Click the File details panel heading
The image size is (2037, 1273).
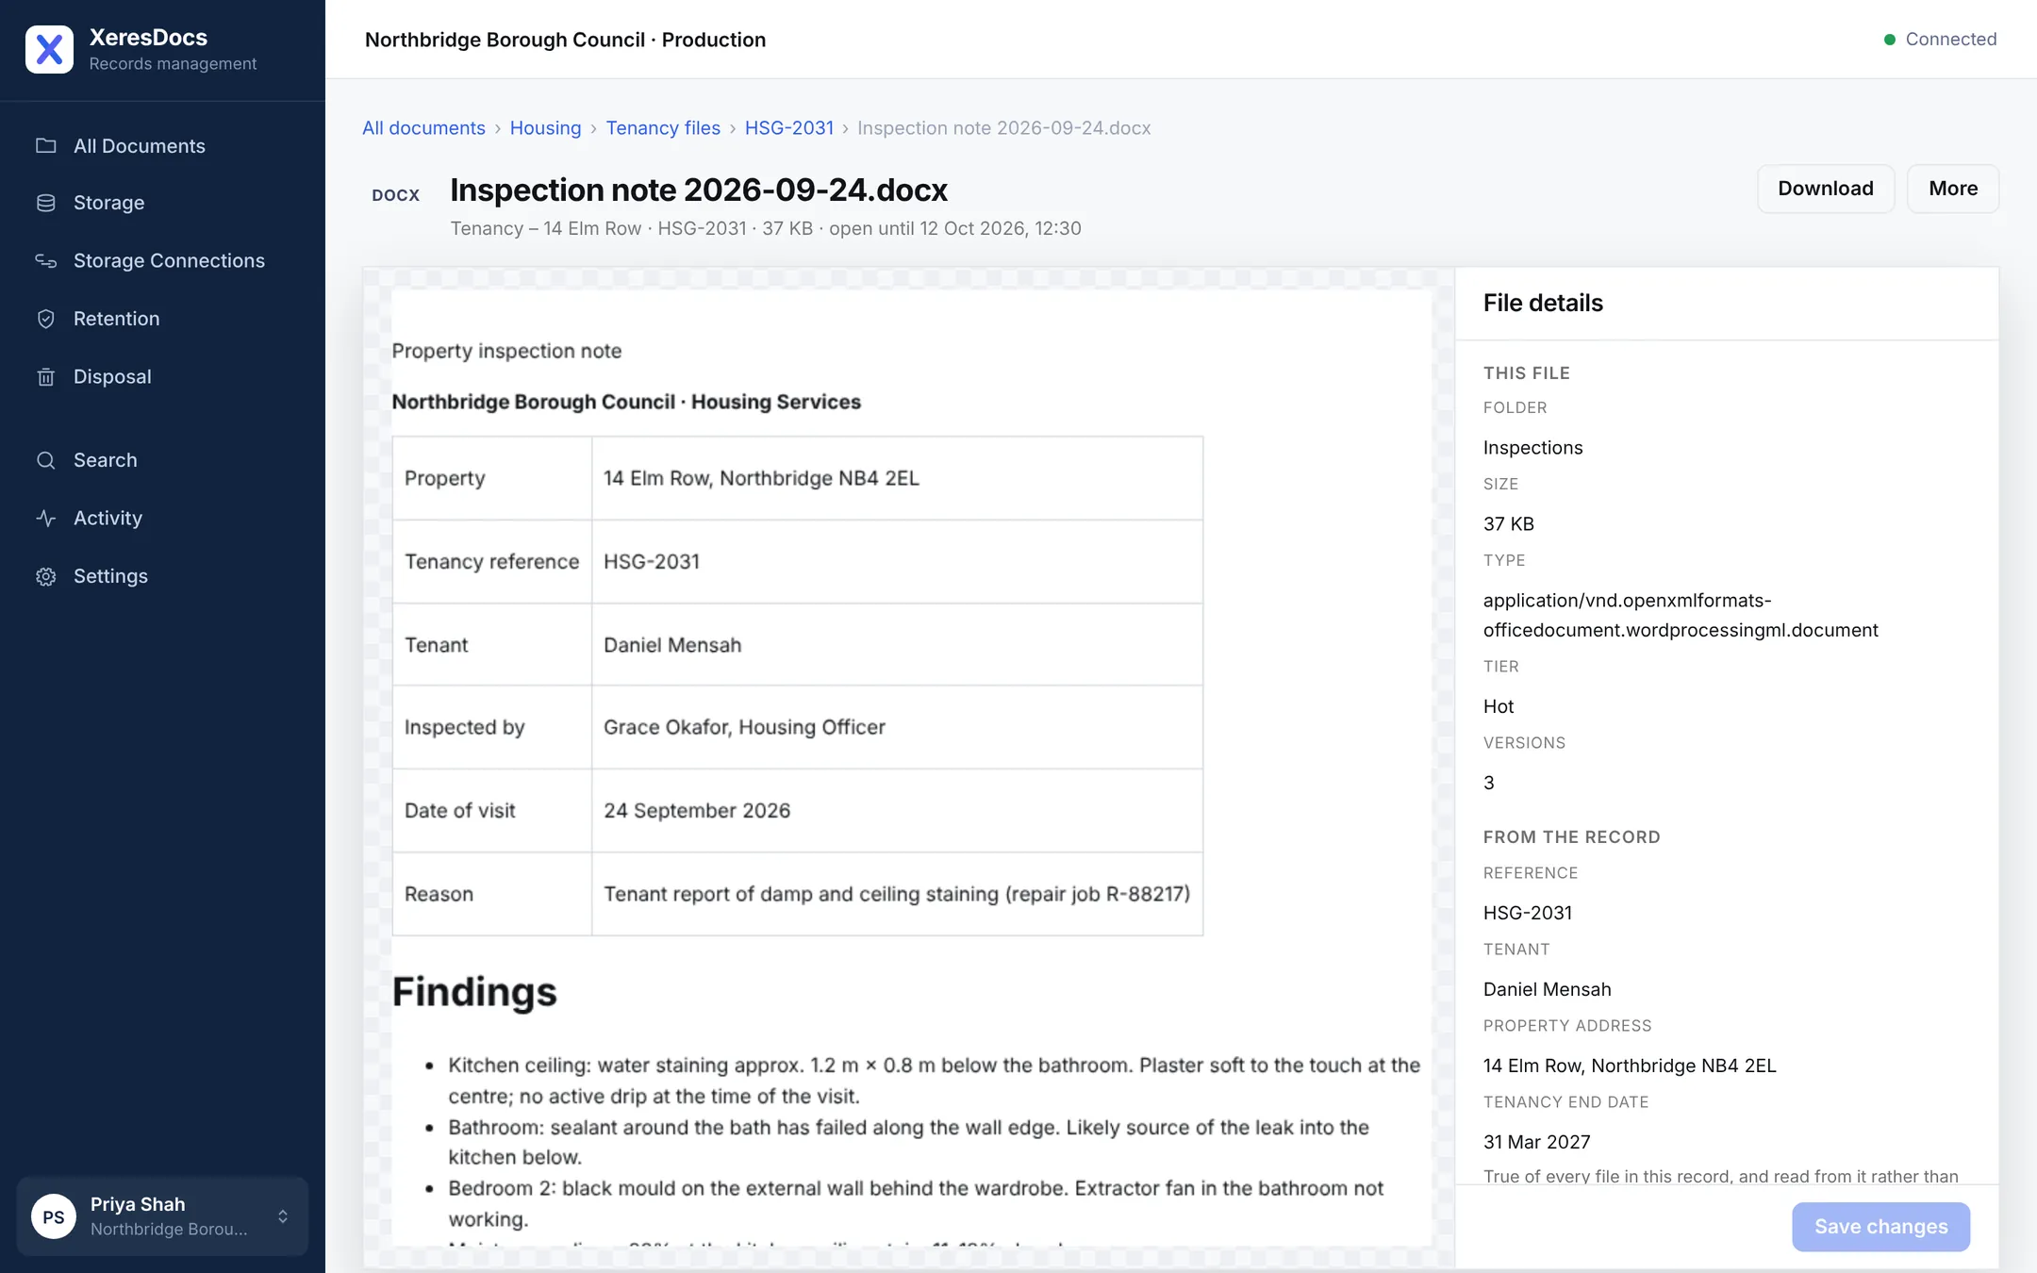coord(1543,303)
